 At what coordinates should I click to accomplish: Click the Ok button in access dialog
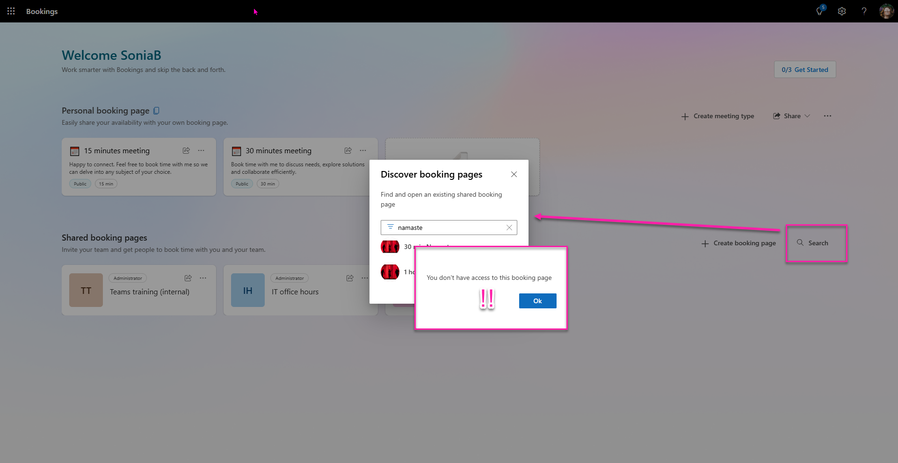click(x=538, y=301)
